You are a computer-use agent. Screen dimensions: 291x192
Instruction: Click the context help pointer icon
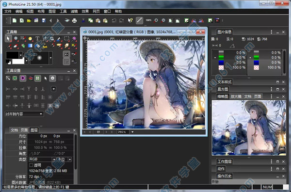[130, 20]
